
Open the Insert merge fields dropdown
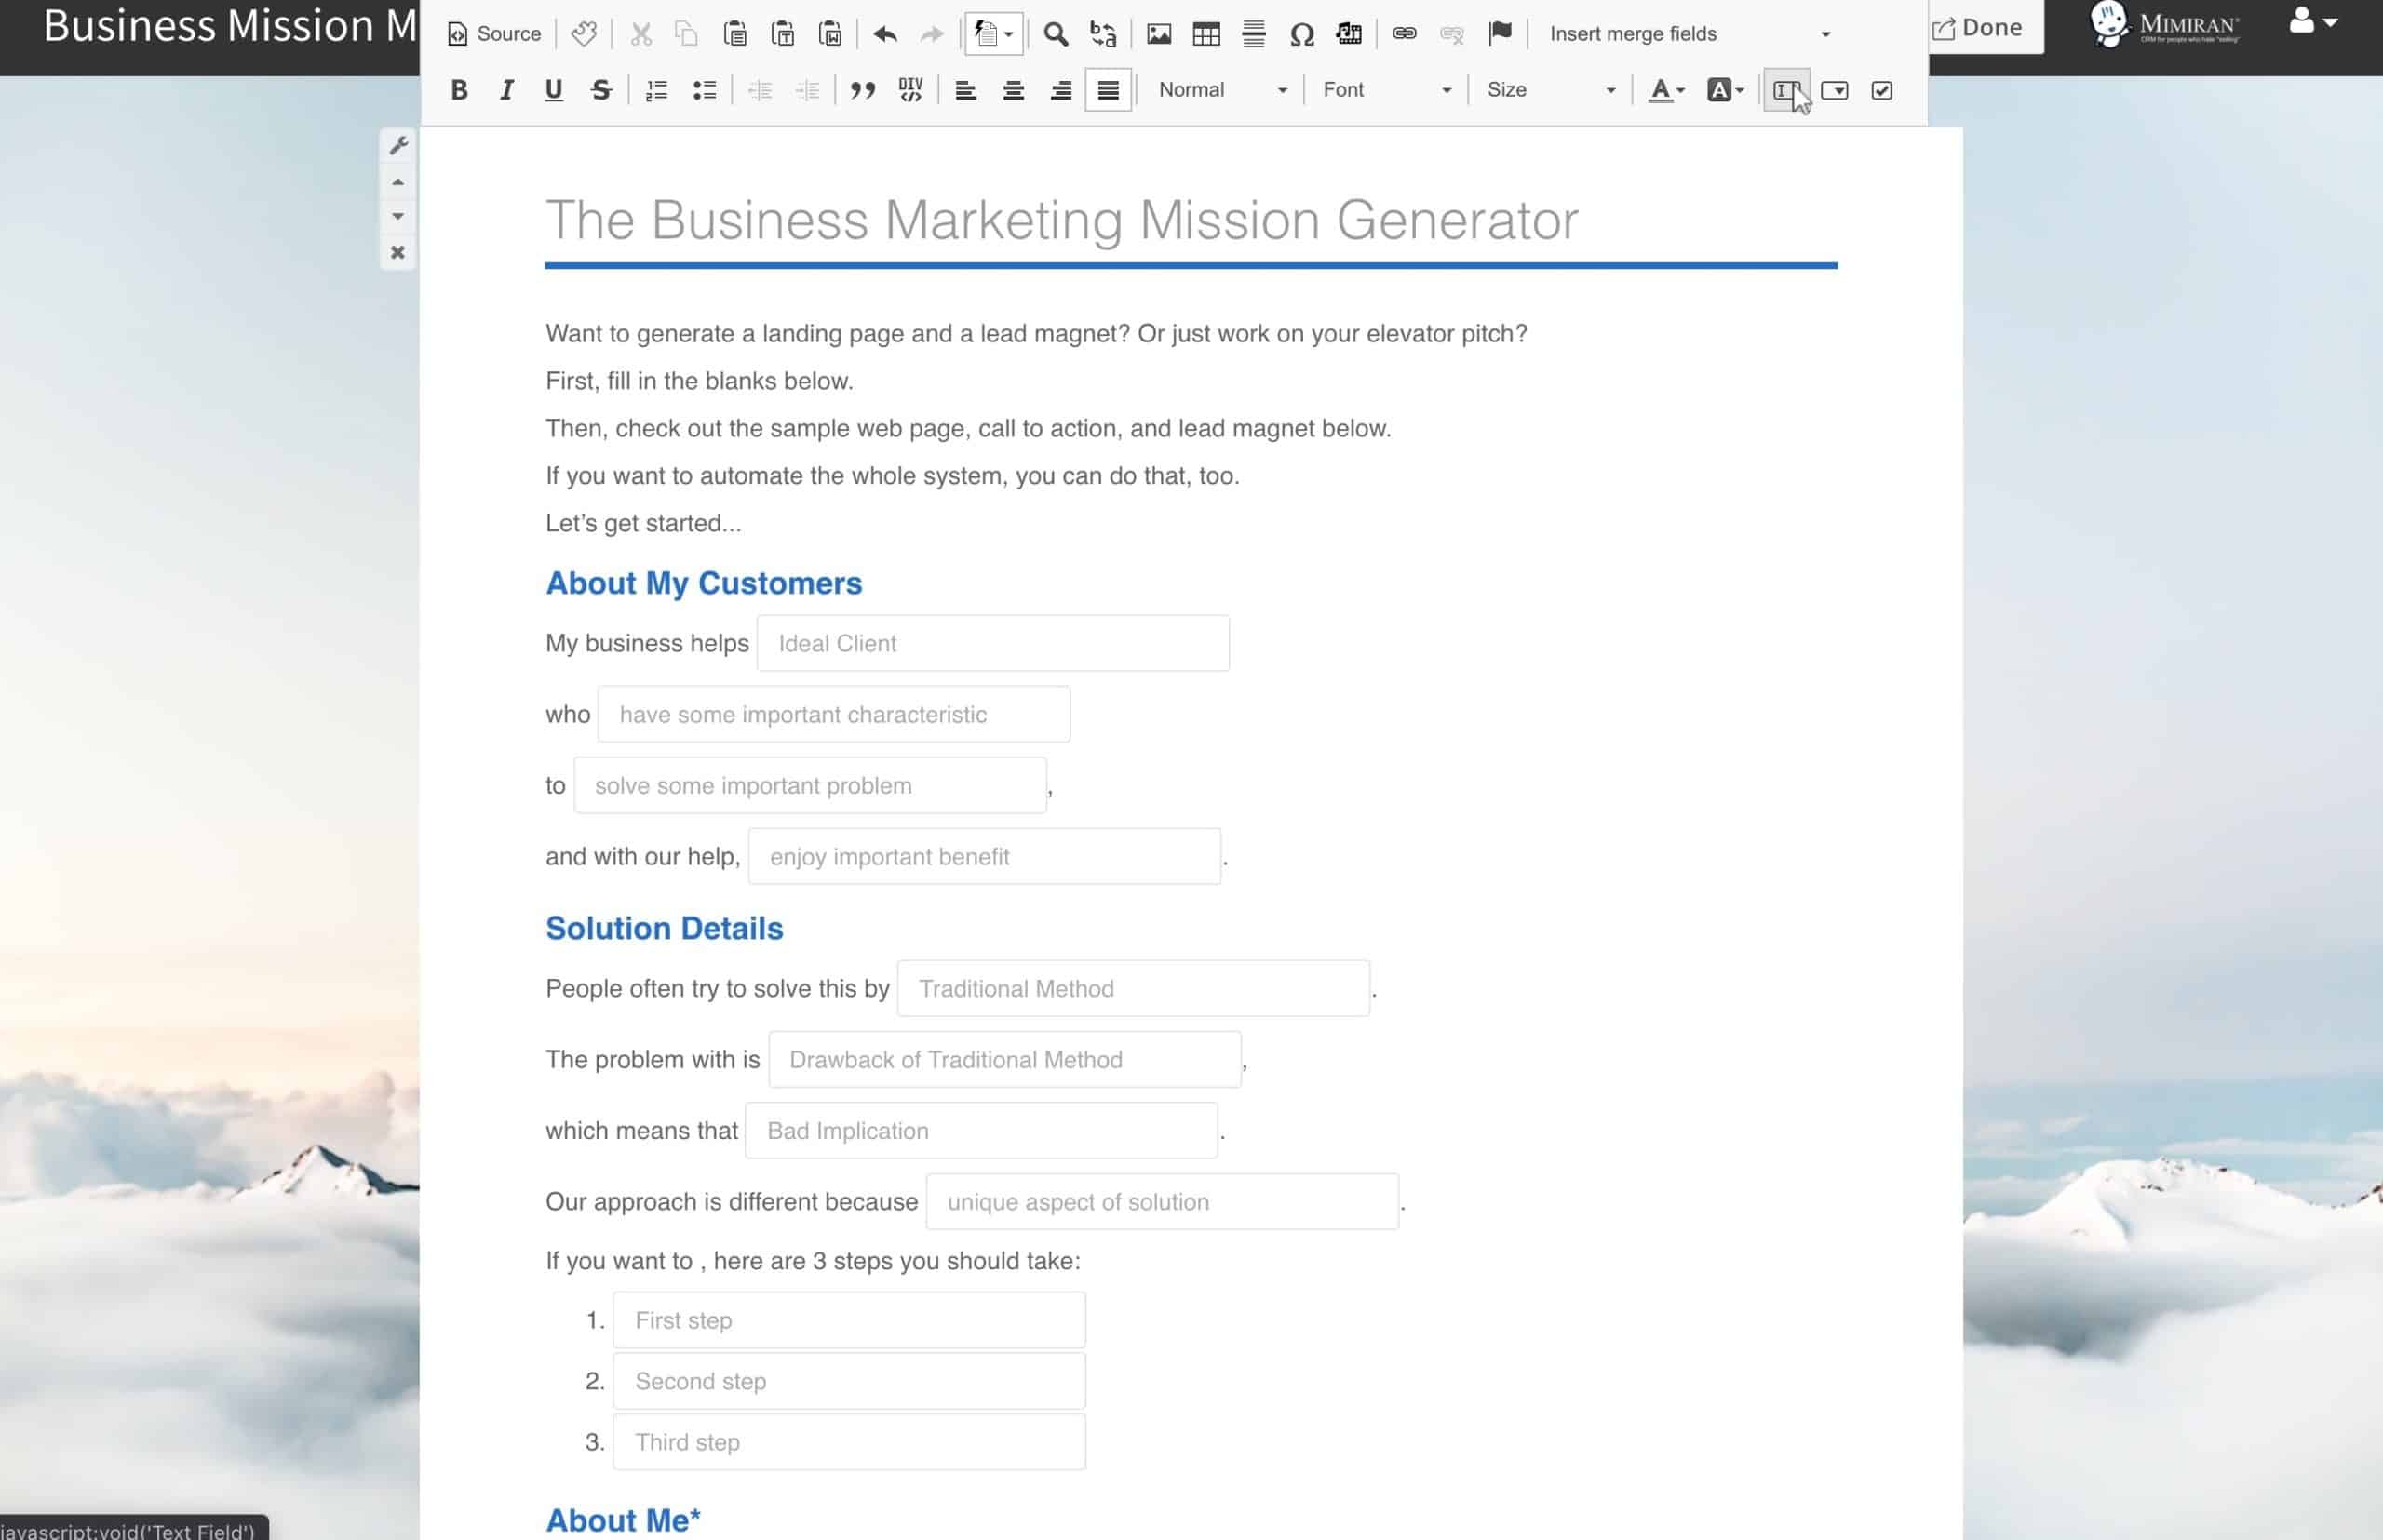click(x=1689, y=34)
